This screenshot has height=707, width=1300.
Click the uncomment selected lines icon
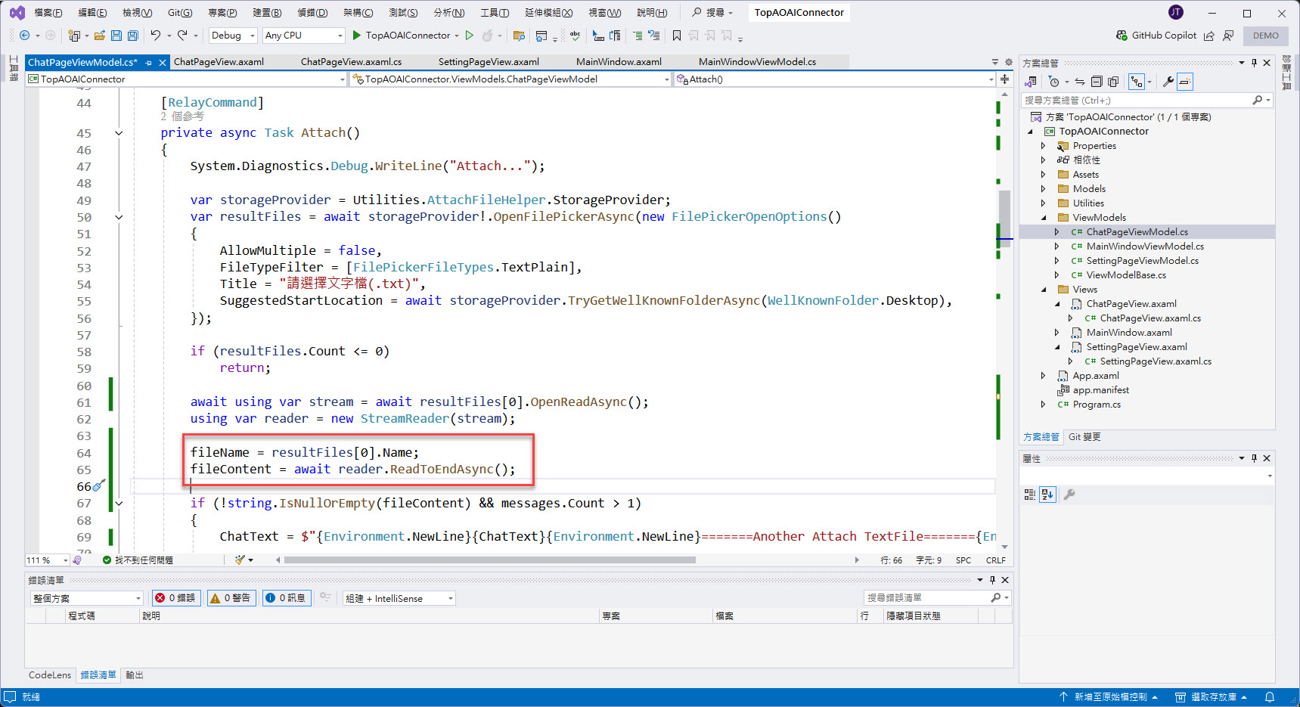tap(654, 36)
